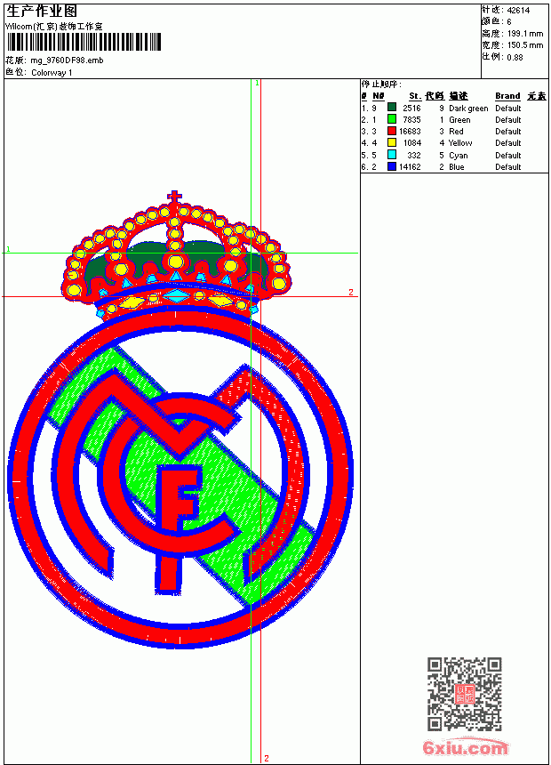Pick the Red thread color swatch
Viewport: 551px width, 765px height.
392,131
